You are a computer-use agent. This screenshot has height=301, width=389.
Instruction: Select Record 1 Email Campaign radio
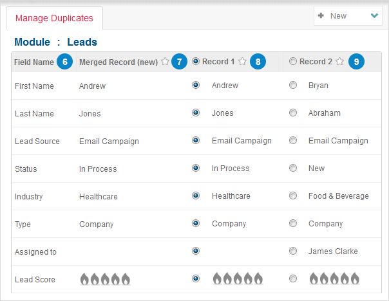pyautogui.click(x=196, y=140)
